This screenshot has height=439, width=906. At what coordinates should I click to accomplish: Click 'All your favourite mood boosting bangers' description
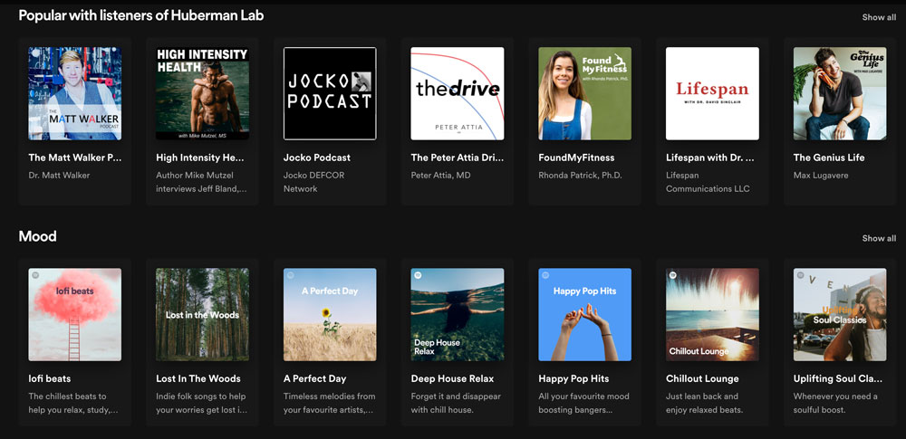[x=583, y=403]
